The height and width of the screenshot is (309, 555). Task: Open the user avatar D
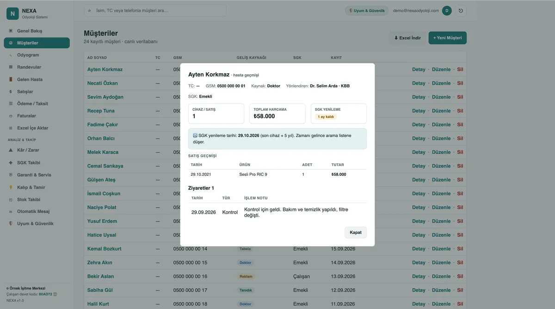tap(447, 11)
